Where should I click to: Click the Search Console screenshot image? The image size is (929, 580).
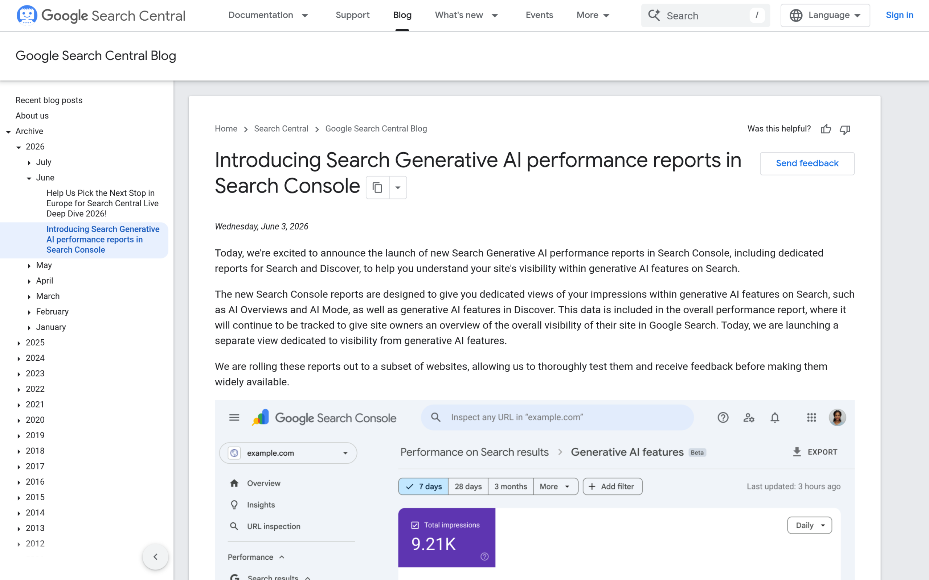pyautogui.click(x=535, y=490)
